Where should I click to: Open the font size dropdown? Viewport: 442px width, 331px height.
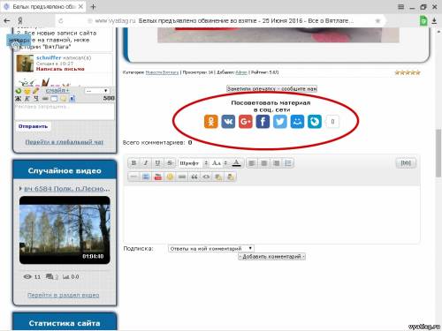(x=219, y=163)
